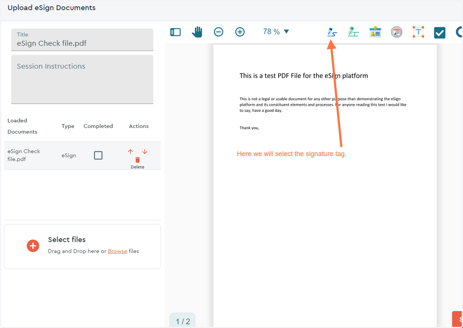
Task: Click the Upload eSign Documents heading
Action: (x=52, y=8)
